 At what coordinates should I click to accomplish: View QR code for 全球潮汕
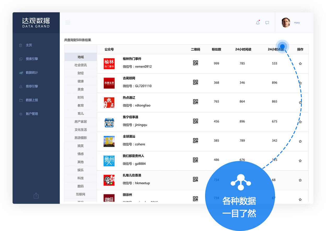tap(195, 141)
